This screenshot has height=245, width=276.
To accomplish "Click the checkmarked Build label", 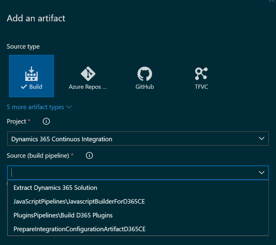I will tap(31, 87).
